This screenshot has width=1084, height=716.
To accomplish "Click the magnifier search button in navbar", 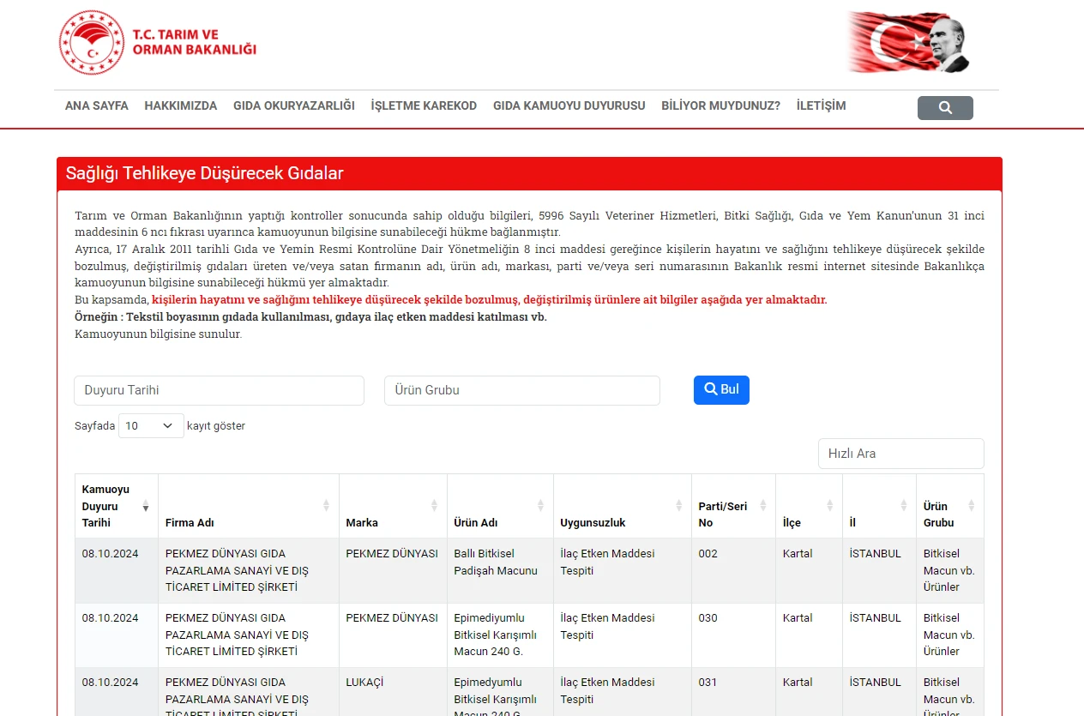I will tap(945, 108).
